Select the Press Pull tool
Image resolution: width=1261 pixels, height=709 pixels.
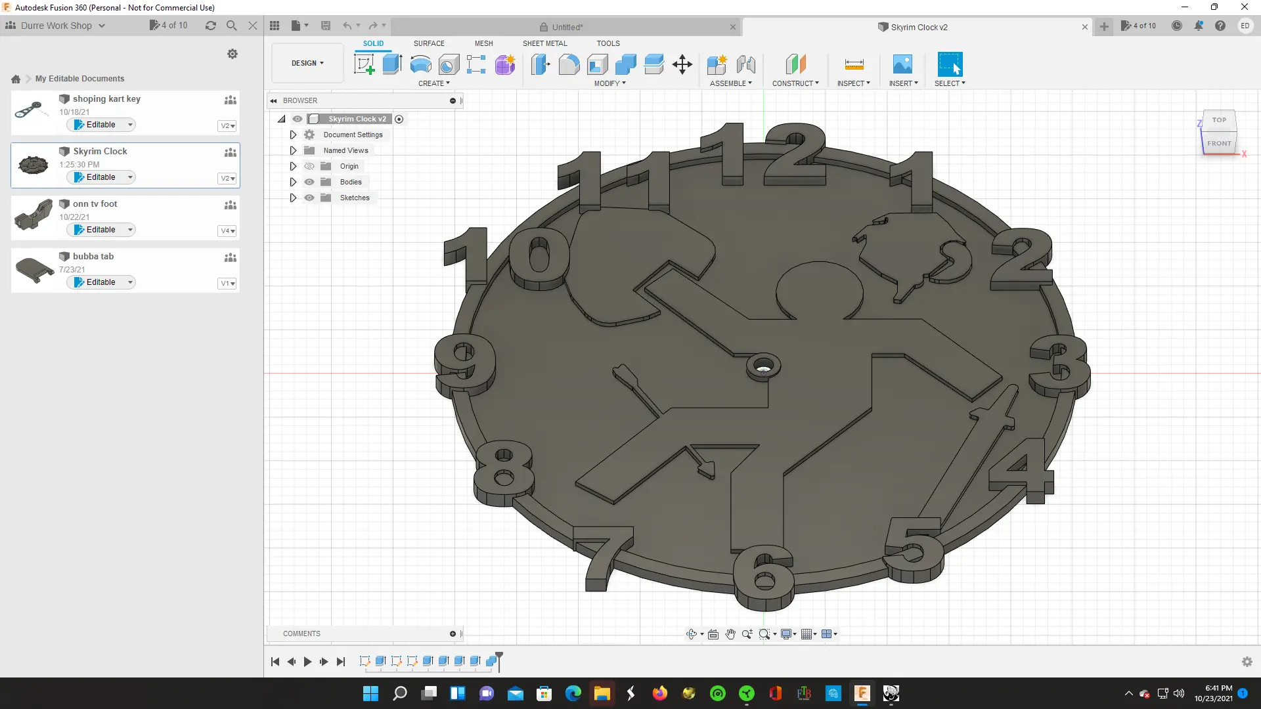540,64
